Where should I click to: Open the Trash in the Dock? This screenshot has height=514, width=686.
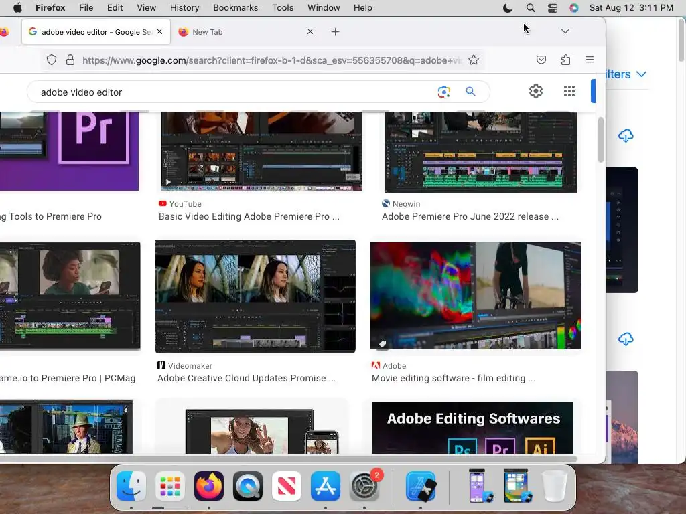[x=554, y=486]
